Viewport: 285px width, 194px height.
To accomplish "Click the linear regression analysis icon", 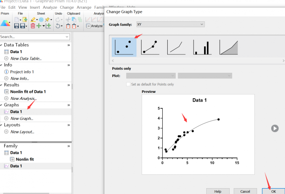I will tap(88, 19).
